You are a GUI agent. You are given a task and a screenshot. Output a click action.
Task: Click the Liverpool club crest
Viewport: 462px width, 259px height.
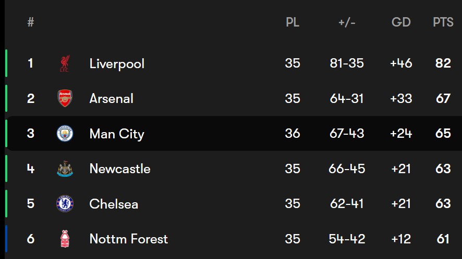(x=65, y=63)
